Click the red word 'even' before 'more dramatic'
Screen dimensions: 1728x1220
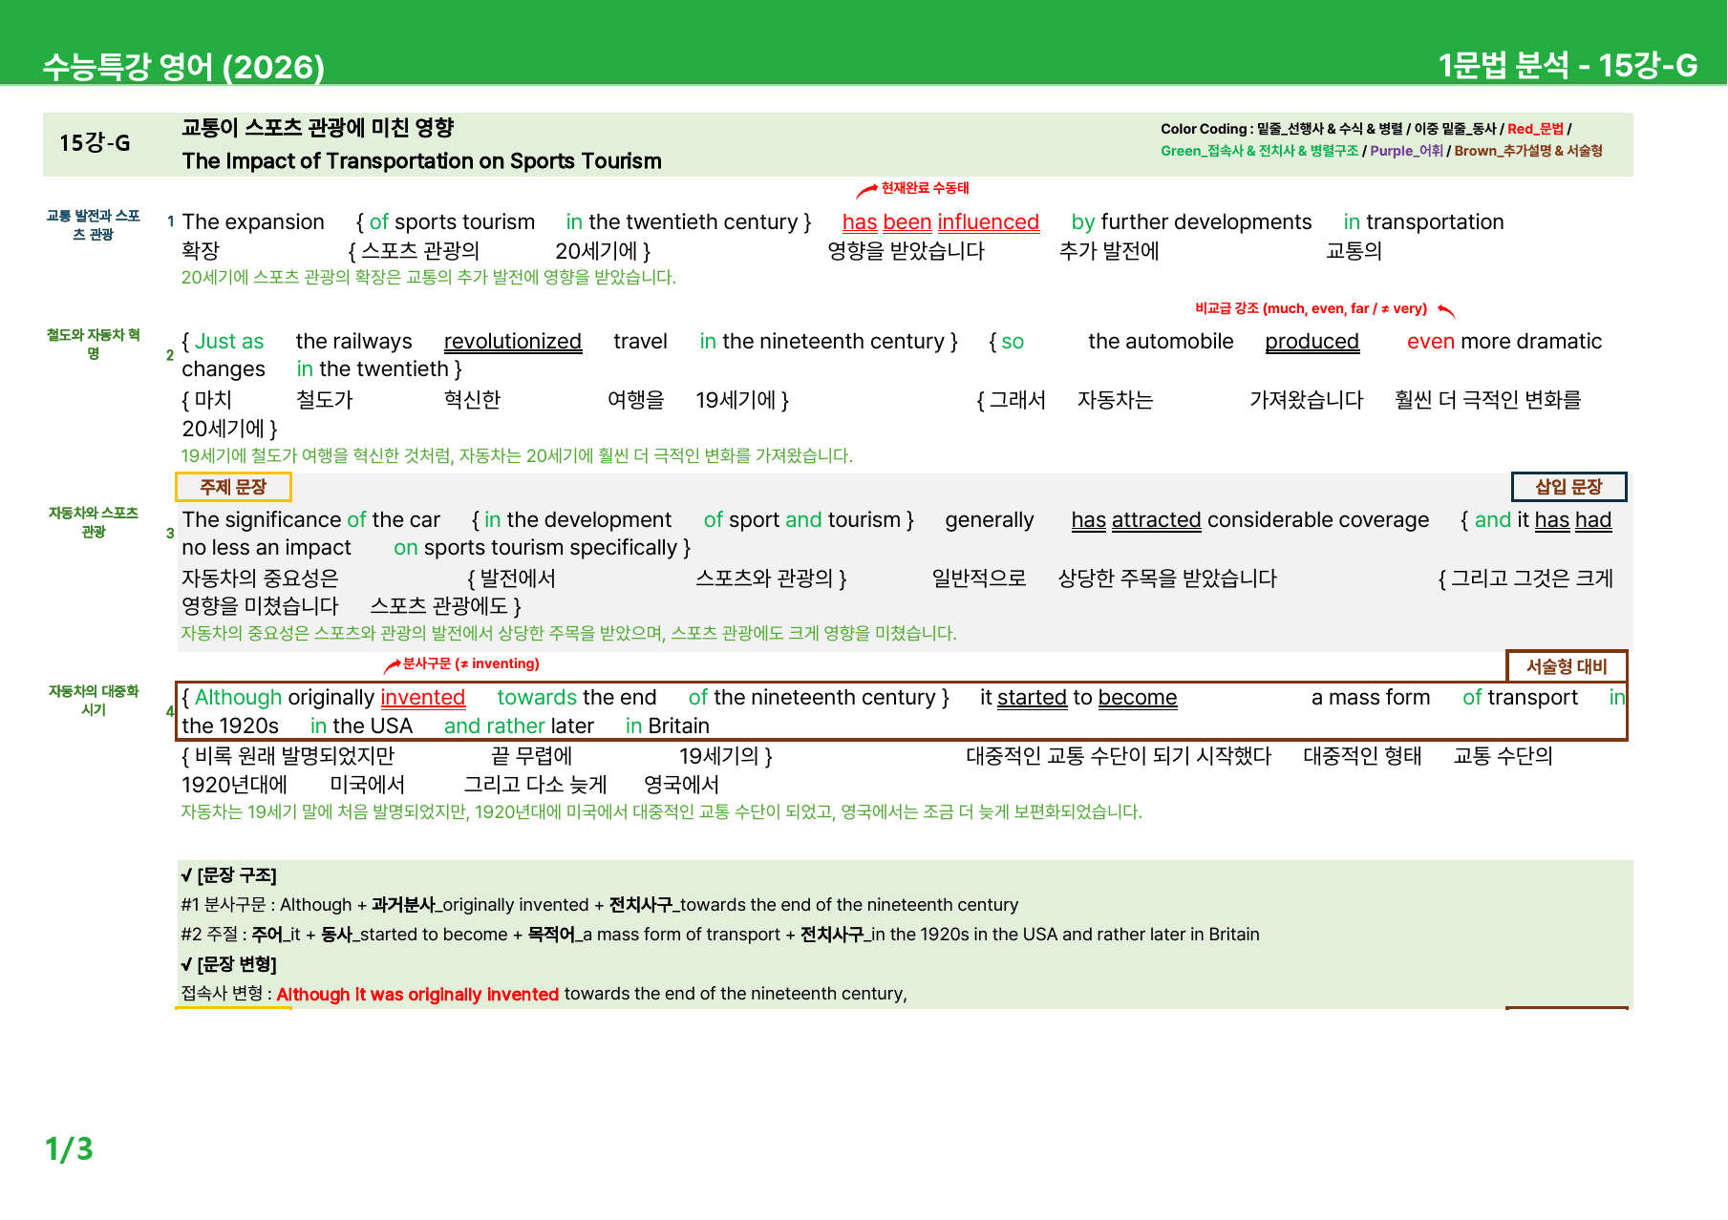coord(1431,341)
